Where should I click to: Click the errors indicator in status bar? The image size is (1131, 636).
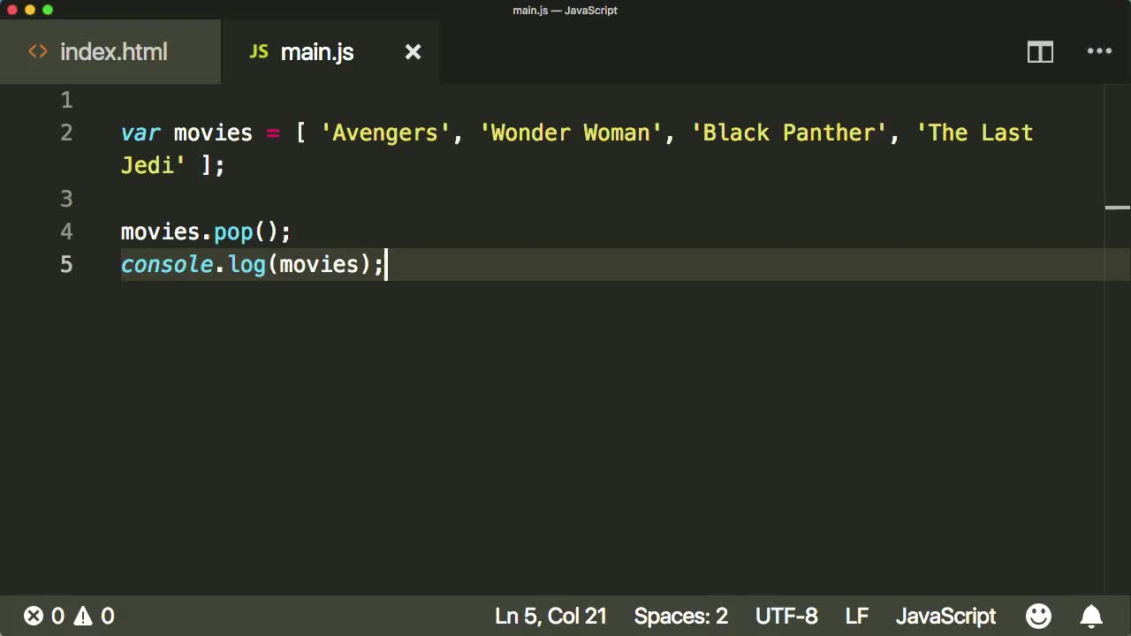click(x=42, y=616)
